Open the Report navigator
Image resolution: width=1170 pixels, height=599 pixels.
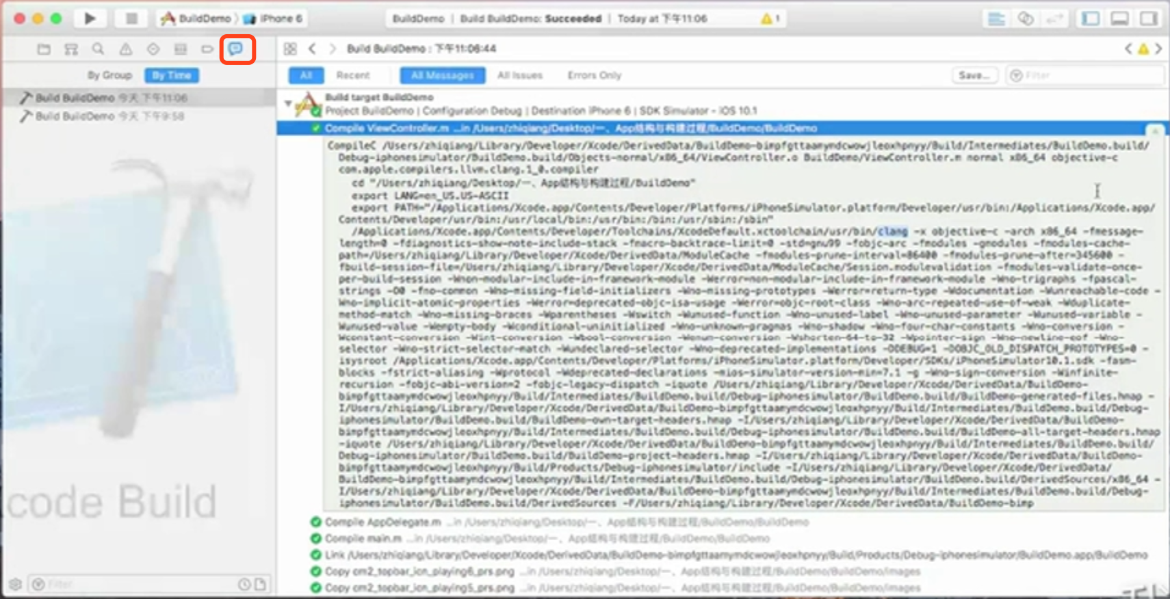point(236,49)
